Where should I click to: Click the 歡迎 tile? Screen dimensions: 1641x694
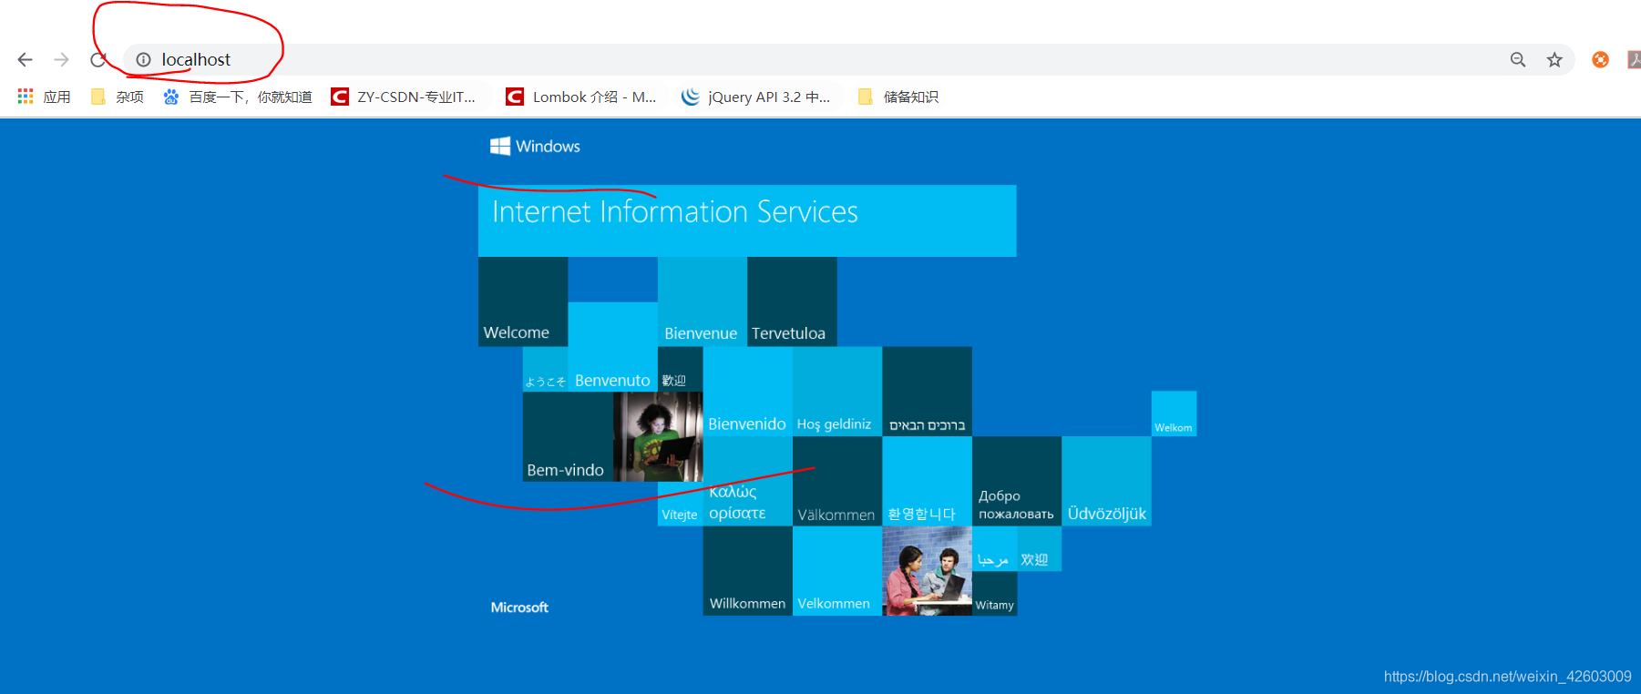[x=680, y=369]
